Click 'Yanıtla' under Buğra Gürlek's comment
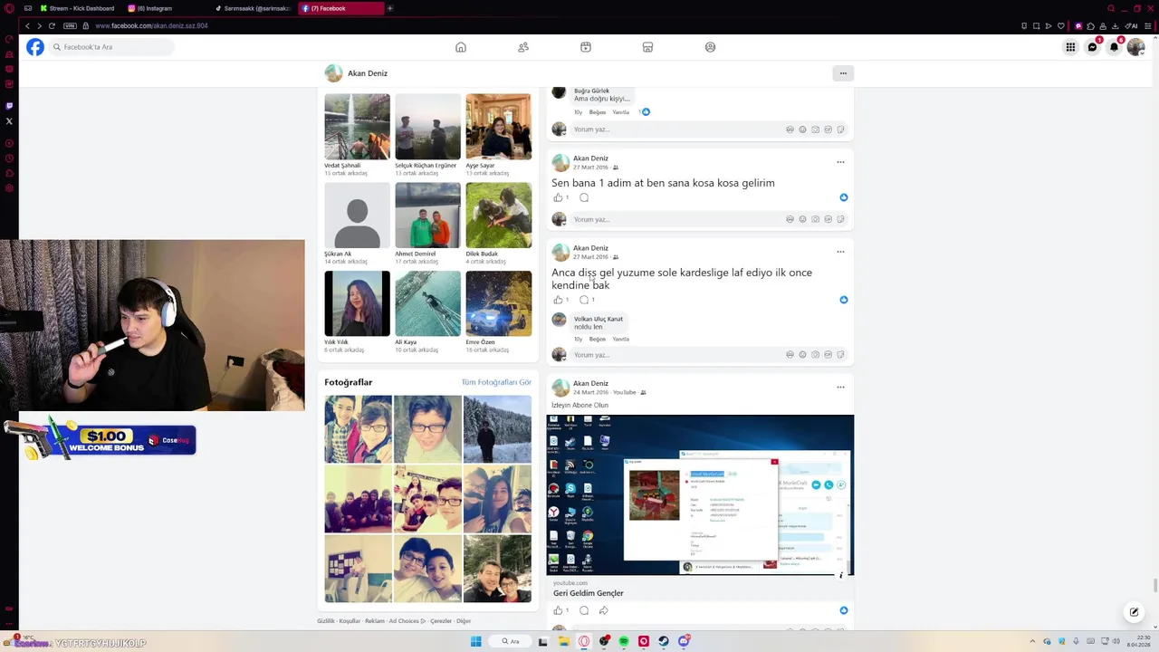 click(620, 112)
